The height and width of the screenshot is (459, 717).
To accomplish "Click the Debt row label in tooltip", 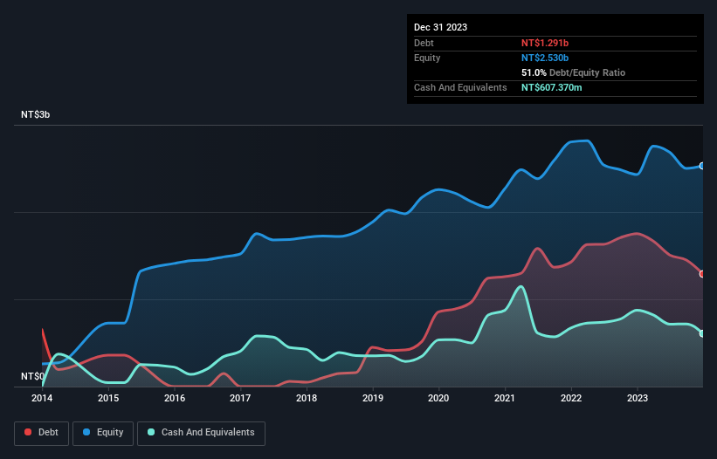I will (424, 43).
